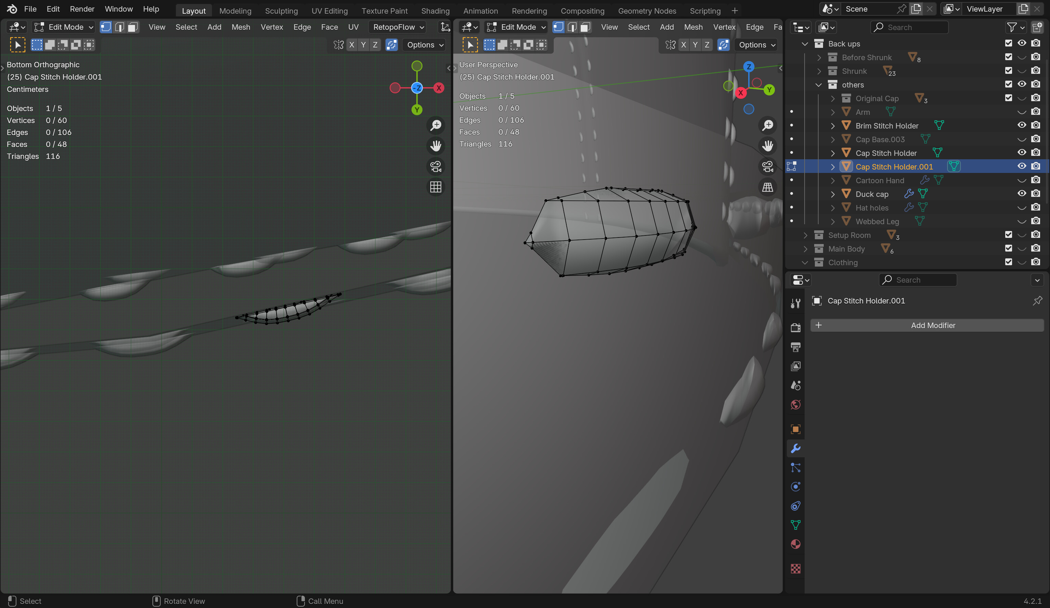The image size is (1050, 608).
Task: Switch to the Sculpting workspace tab
Action: pos(281,10)
